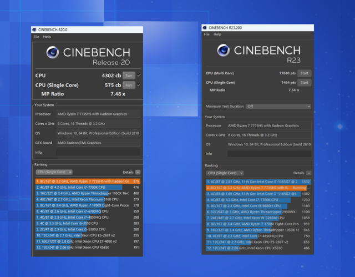
Task: Toggle the CPU test checkmark in R20
Action: pos(139,75)
